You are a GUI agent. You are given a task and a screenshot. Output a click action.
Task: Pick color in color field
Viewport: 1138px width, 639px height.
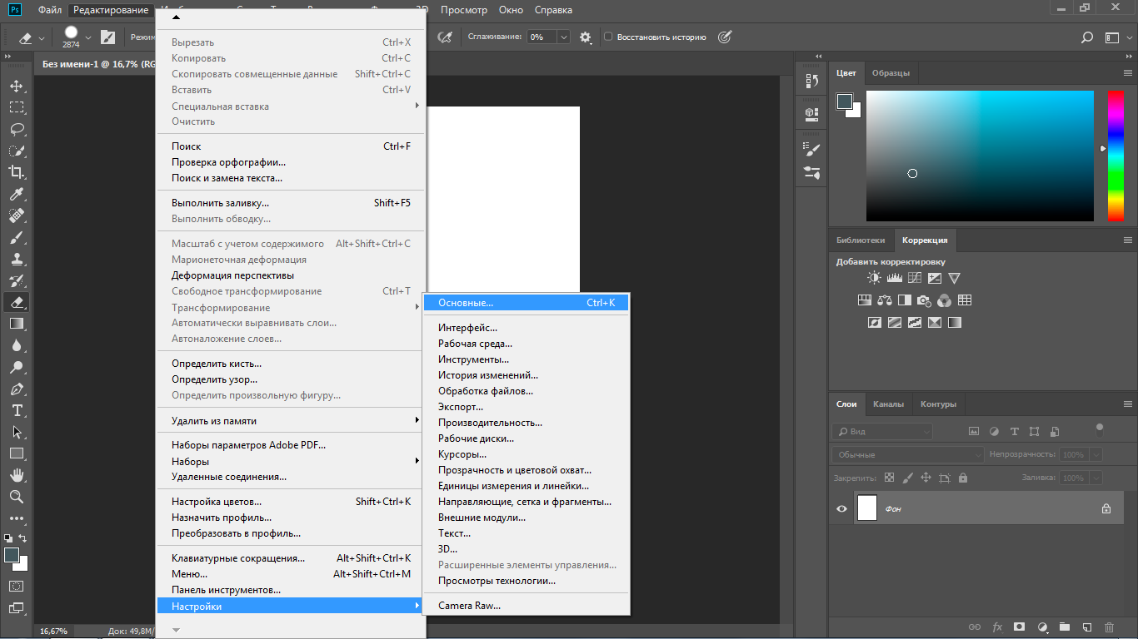[x=980, y=156]
